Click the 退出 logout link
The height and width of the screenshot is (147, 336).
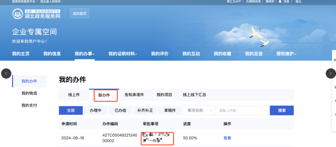tap(298, 2)
